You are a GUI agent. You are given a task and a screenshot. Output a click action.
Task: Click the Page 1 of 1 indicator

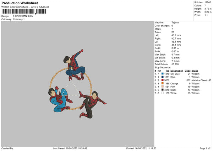coord(206,148)
